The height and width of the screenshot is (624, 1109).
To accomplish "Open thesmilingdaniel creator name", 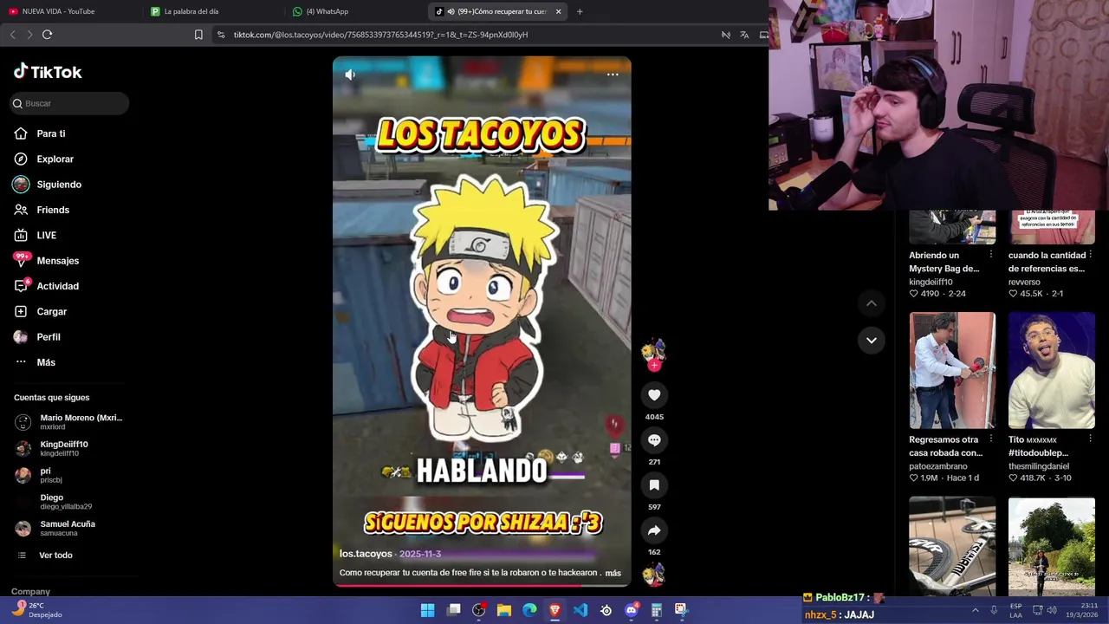I will 1040,466.
